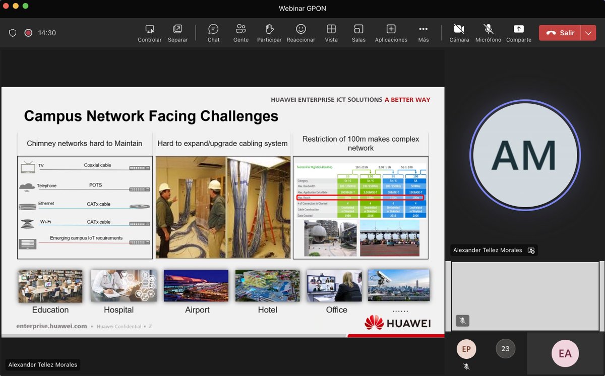The image size is (605, 376).
Task: Click the Controlar remote control icon
Action: point(149,32)
